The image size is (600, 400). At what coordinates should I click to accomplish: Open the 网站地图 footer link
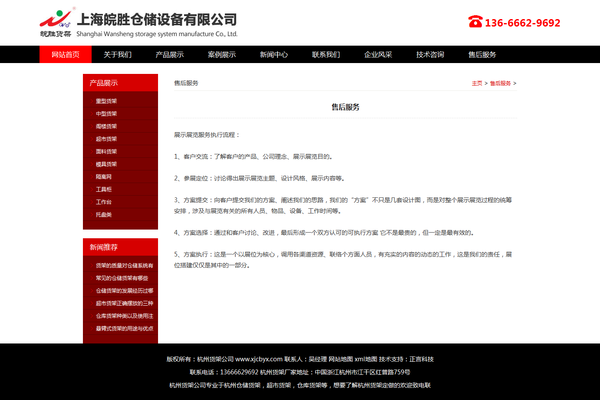[x=341, y=359]
